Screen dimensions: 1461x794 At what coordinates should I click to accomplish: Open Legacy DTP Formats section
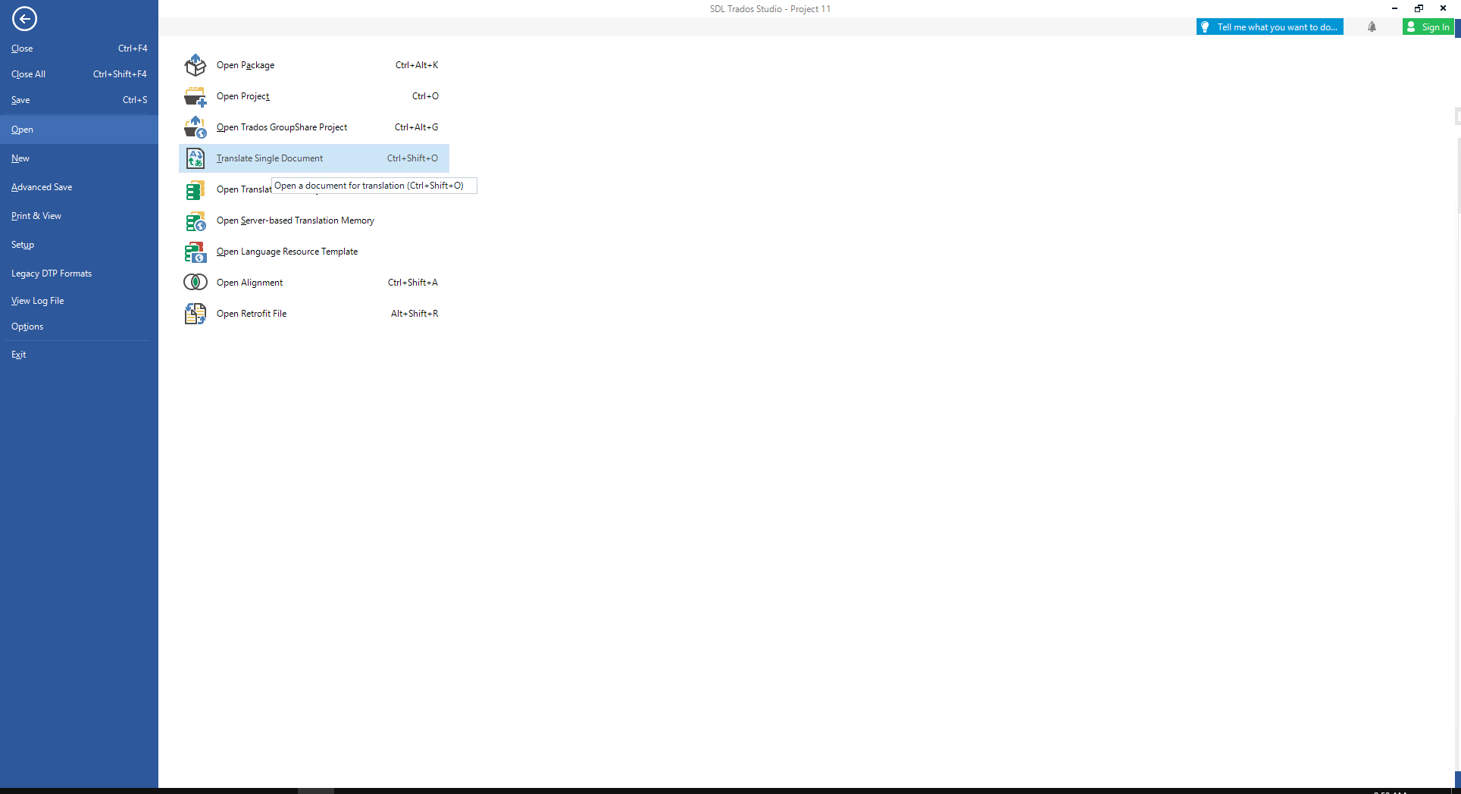coord(79,274)
